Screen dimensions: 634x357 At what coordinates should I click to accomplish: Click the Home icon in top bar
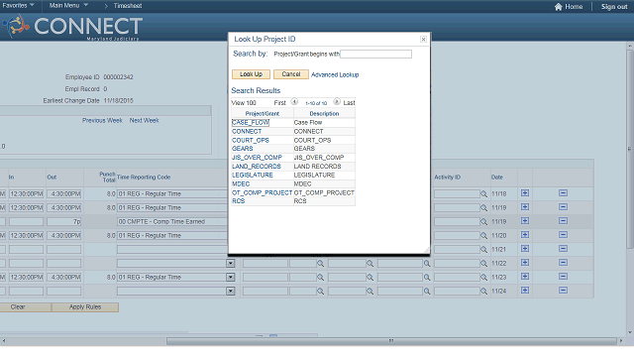point(559,7)
